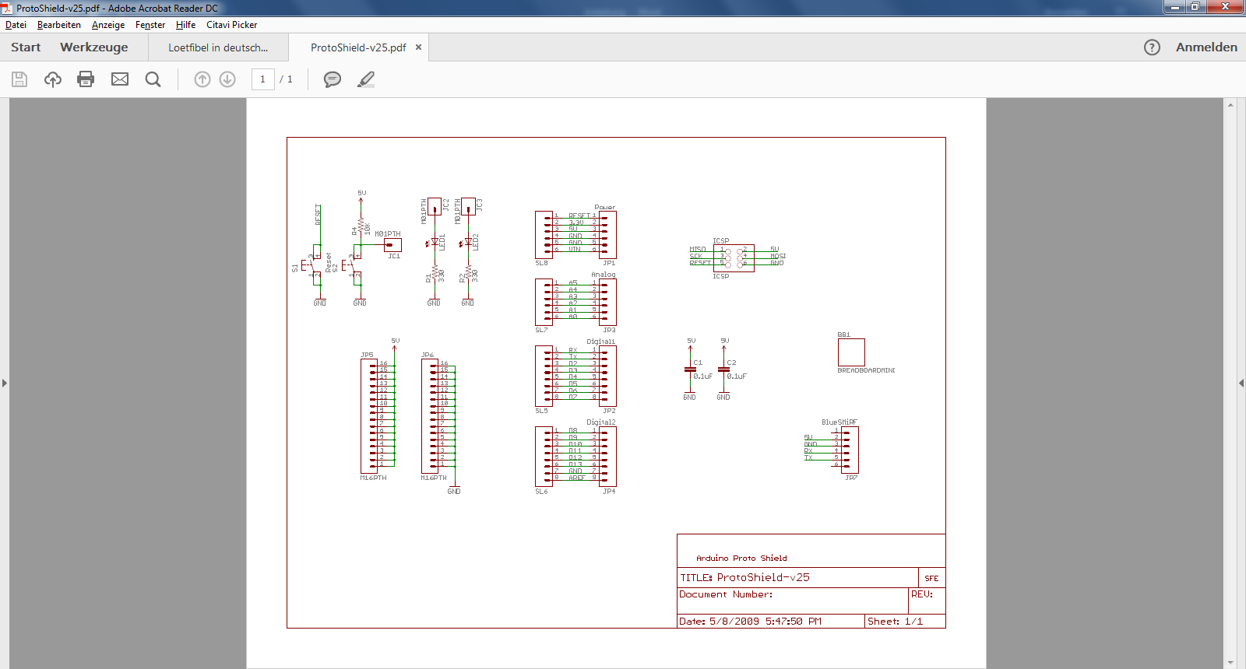
Task: Click the cloud upload icon
Action: (x=53, y=79)
